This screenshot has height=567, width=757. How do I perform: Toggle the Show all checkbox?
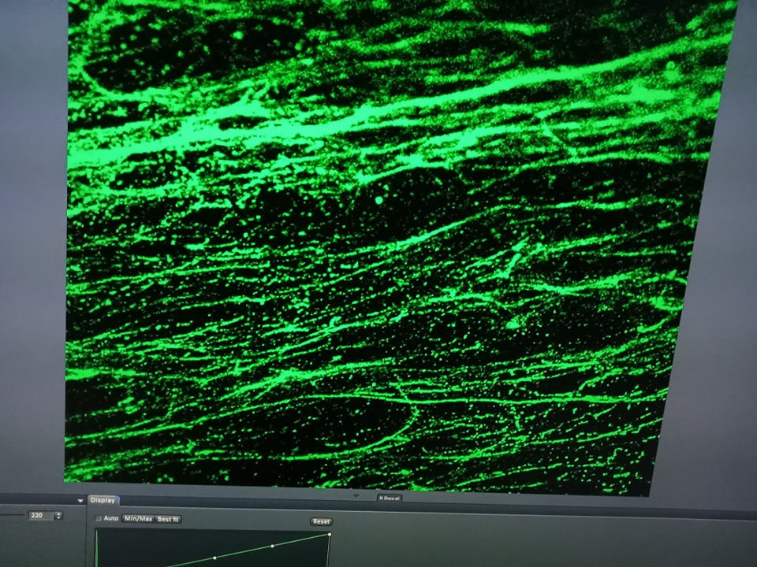pos(380,498)
